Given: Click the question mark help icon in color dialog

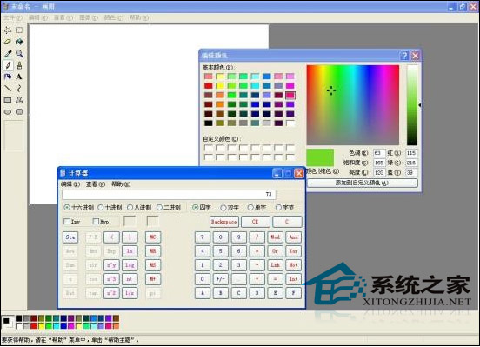Looking at the screenshot, I should (x=404, y=56).
